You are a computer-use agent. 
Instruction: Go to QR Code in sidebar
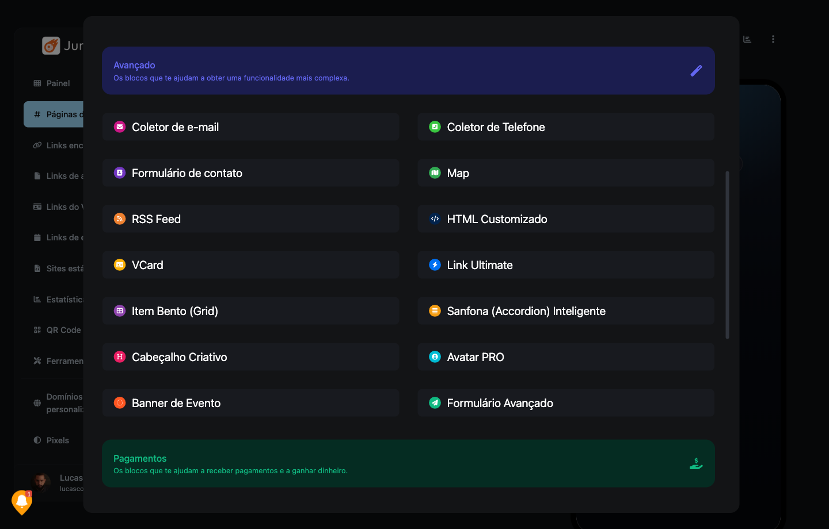click(57, 330)
